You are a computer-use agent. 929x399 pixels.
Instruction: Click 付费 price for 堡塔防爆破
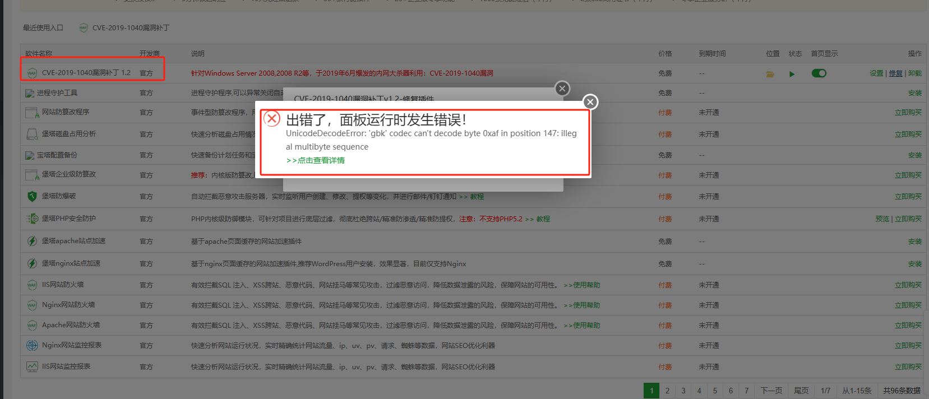click(x=665, y=197)
